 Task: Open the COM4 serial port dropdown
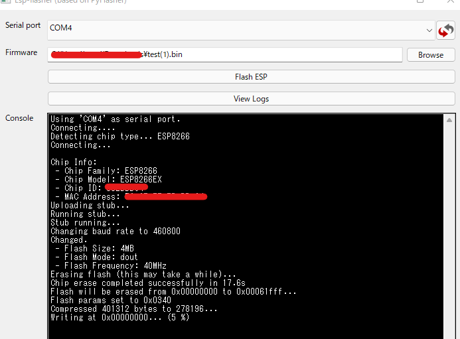click(241, 31)
